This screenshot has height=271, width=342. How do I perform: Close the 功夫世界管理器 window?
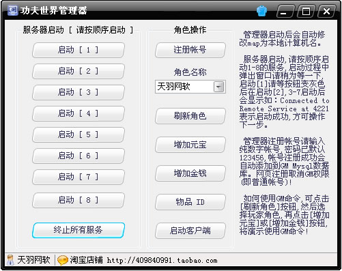[x=326, y=11]
